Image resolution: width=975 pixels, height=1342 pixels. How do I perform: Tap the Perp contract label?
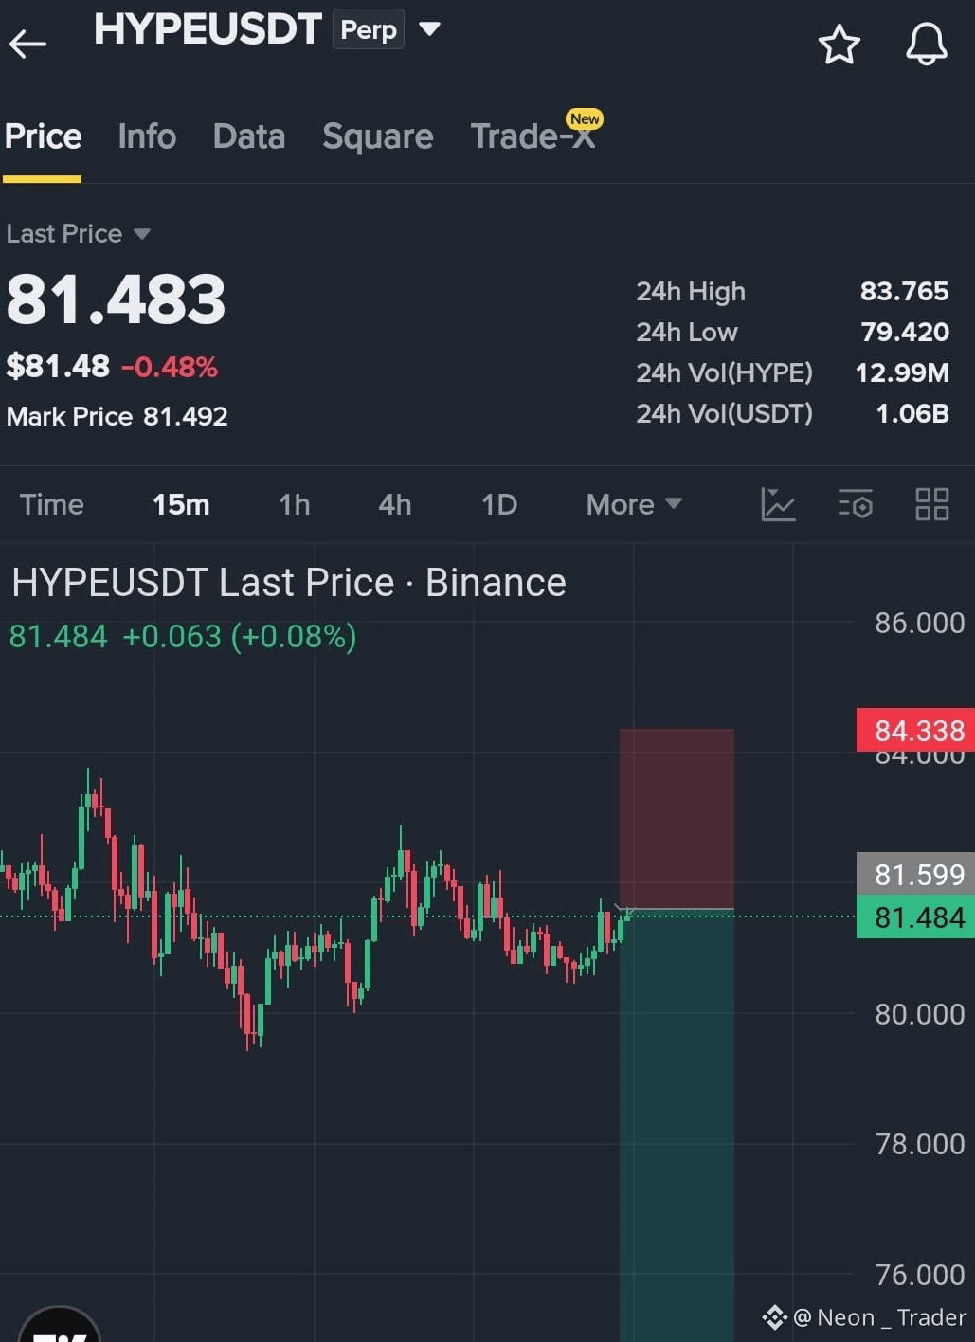point(369,29)
